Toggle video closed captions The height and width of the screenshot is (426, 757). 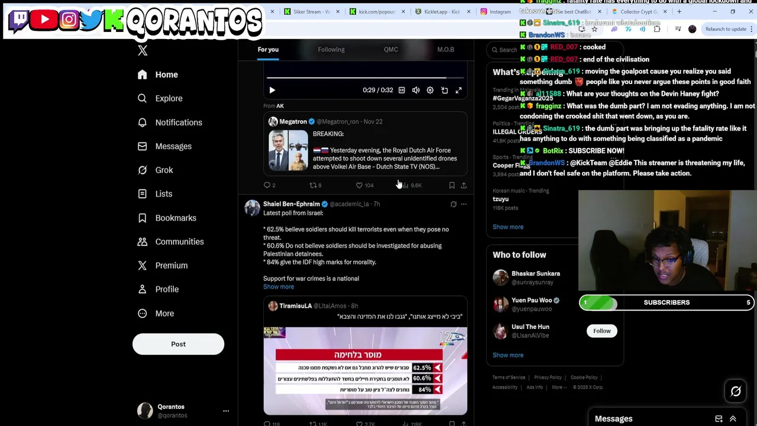[402, 90]
